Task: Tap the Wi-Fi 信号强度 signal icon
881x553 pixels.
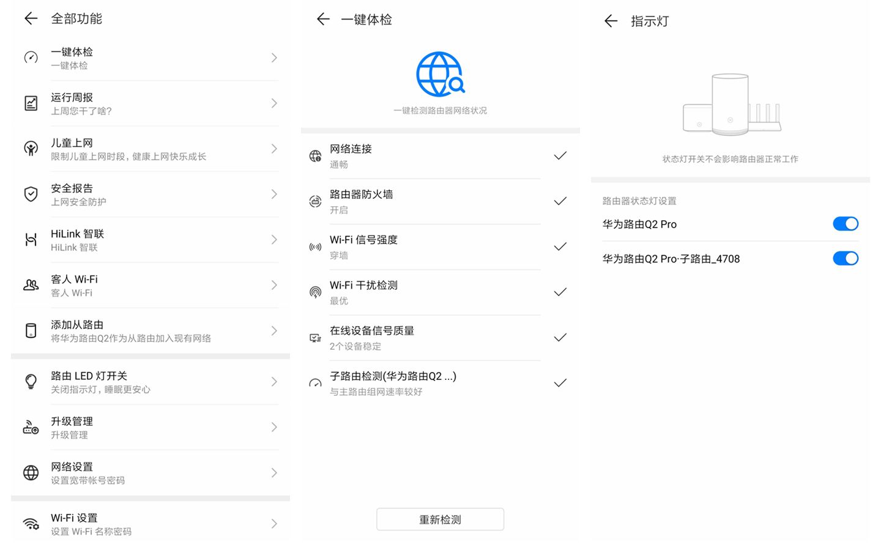Action: 315,247
